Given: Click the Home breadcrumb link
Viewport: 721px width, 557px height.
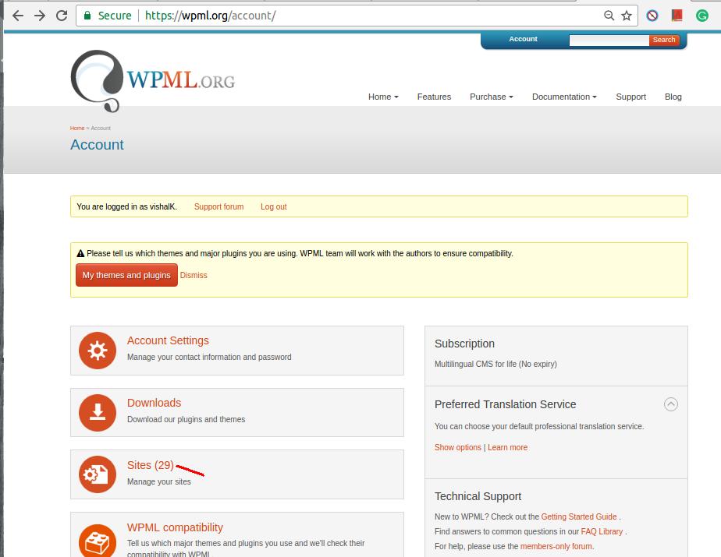Looking at the screenshot, I should click(77, 128).
